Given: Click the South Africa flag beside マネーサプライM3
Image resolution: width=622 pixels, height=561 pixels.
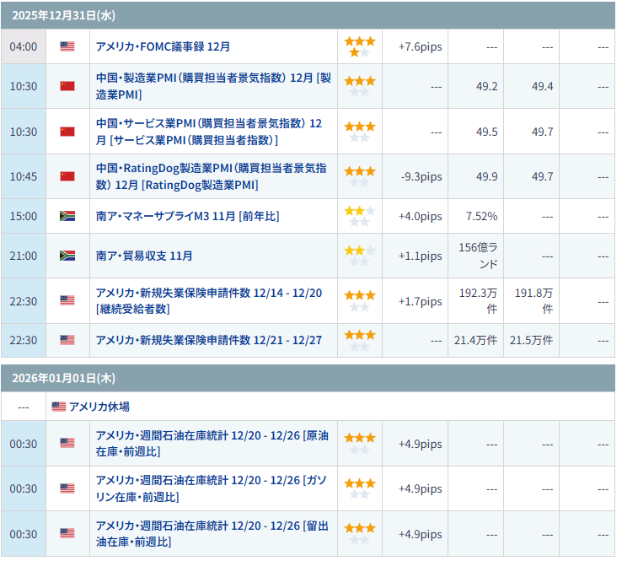Looking at the screenshot, I should tap(67, 216).
